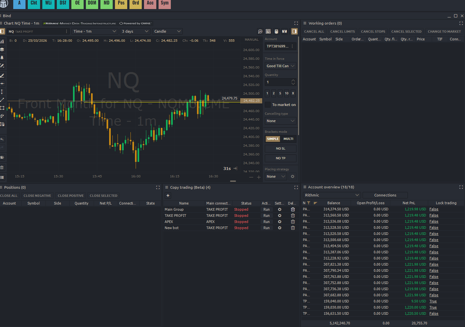Select the trend line drawing tool
The width and height of the screenshot is (465, 327).
coord(2,100)
